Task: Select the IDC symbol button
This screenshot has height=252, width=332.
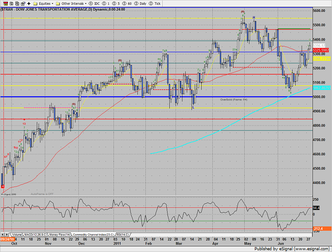Action: (94, 4)
